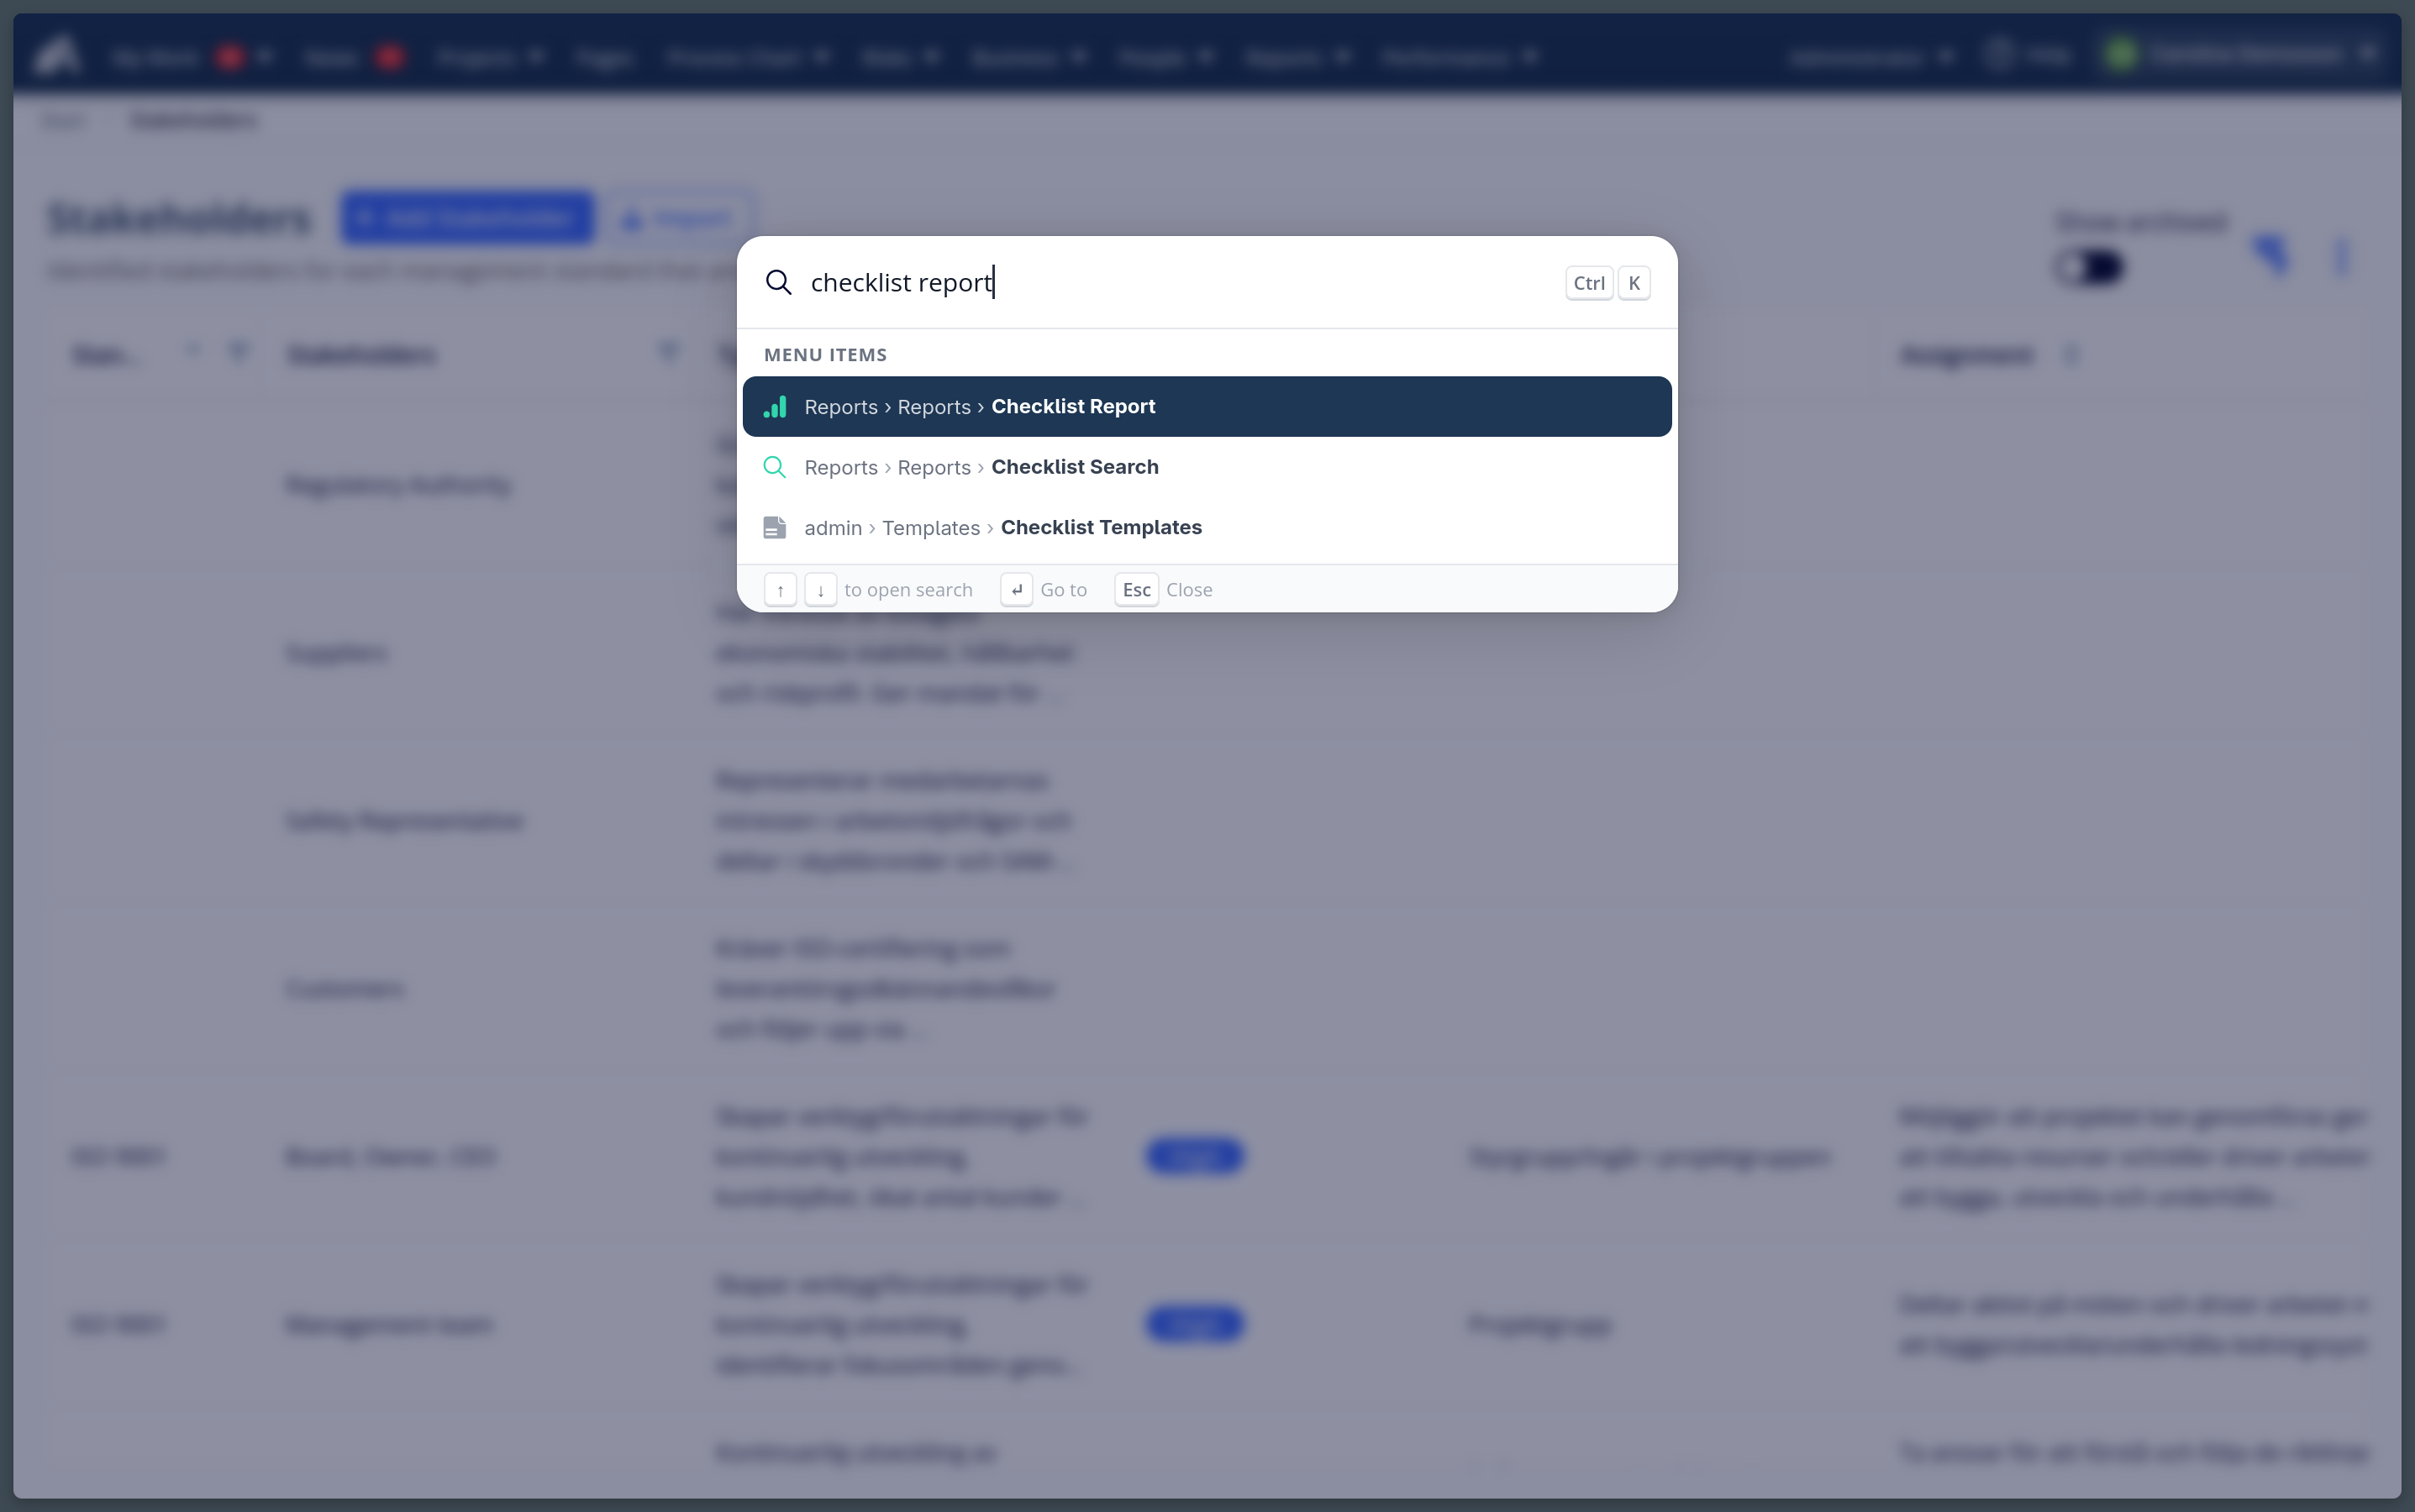The height and width of the screenshot is (1512, 2415).
Task: Expand the Assignment column header chevron
Action: click(x=2072, y=354)
